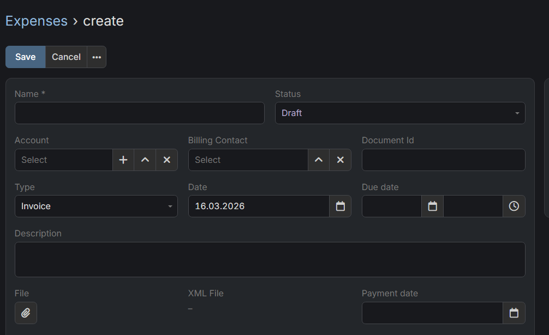
Task: Clear the Billing Contact with its X icon
Action: click(340, 160)
